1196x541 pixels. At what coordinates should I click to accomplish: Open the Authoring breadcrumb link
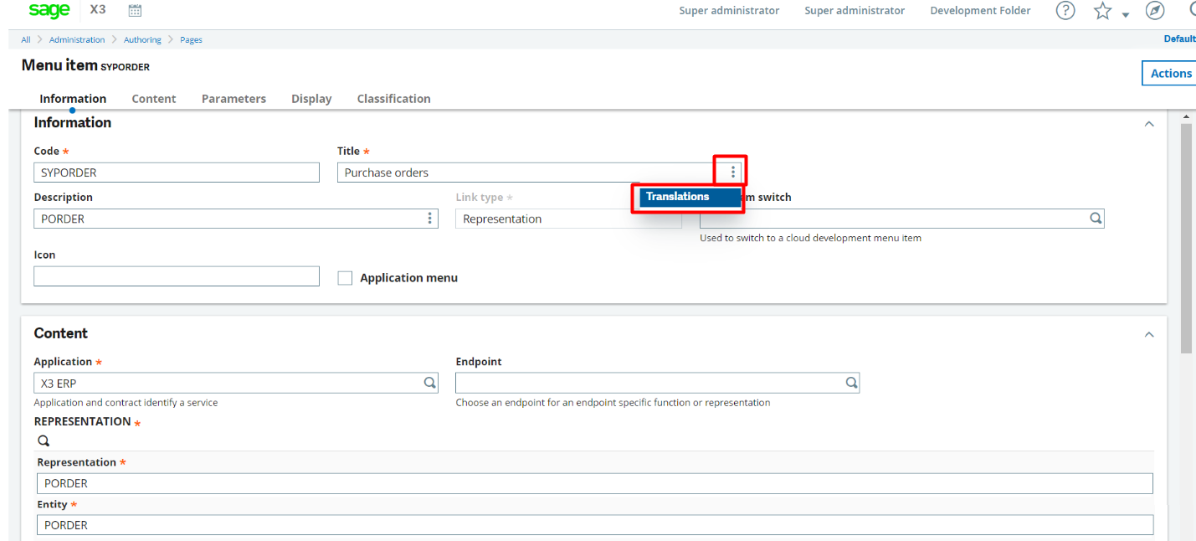click(142, 39)
